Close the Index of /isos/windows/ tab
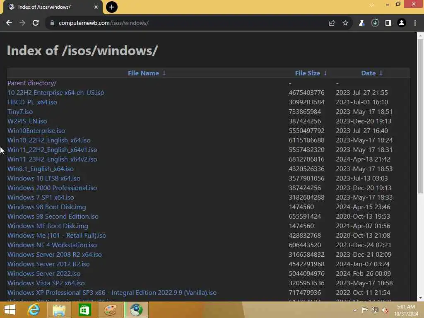The width and height of the screenshot is (424, 318). (96, 7)
